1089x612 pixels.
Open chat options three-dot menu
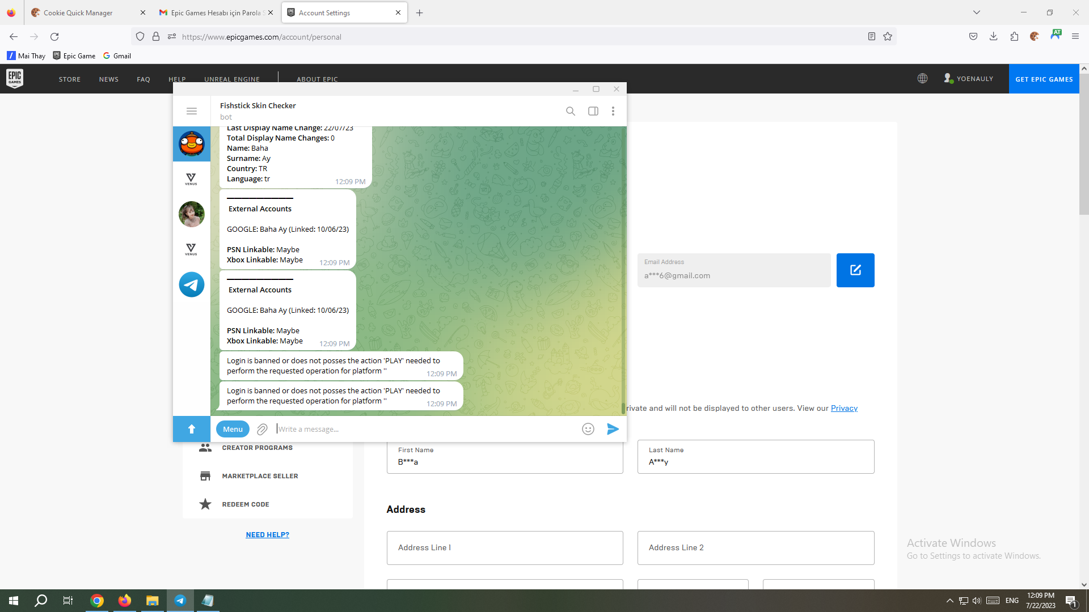click(x=613, y=111)
